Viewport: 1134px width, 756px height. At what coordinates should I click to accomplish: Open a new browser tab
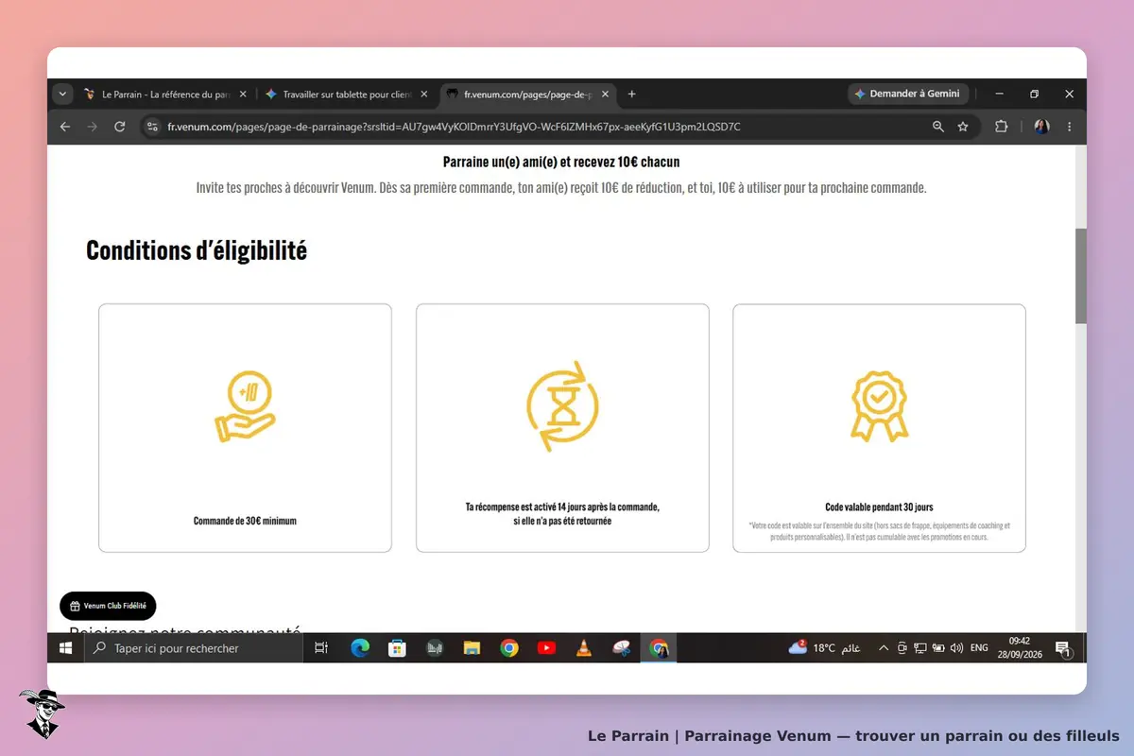pos(632,94)
